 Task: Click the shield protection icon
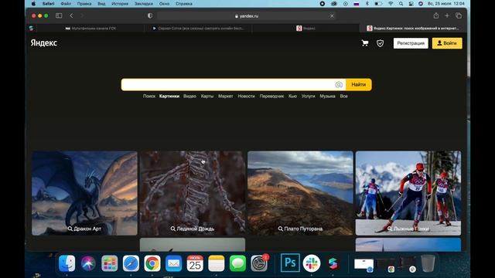[x=380, y=43]
